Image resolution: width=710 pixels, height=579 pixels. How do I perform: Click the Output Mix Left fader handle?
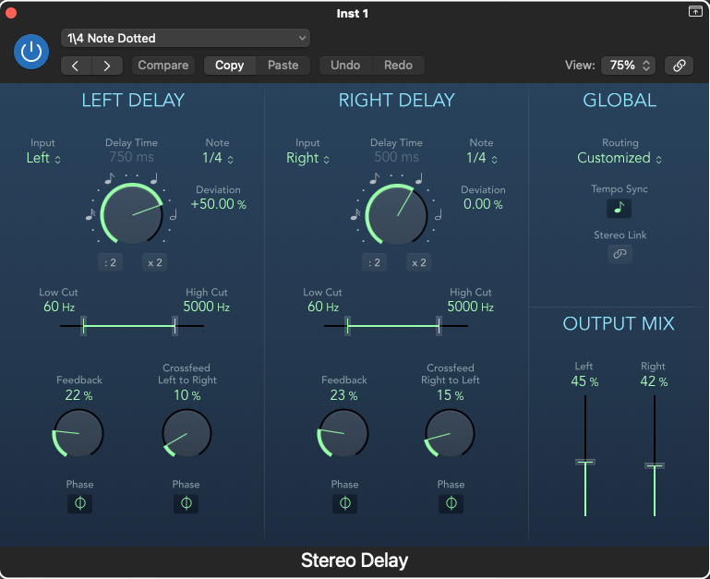(585, 462)
